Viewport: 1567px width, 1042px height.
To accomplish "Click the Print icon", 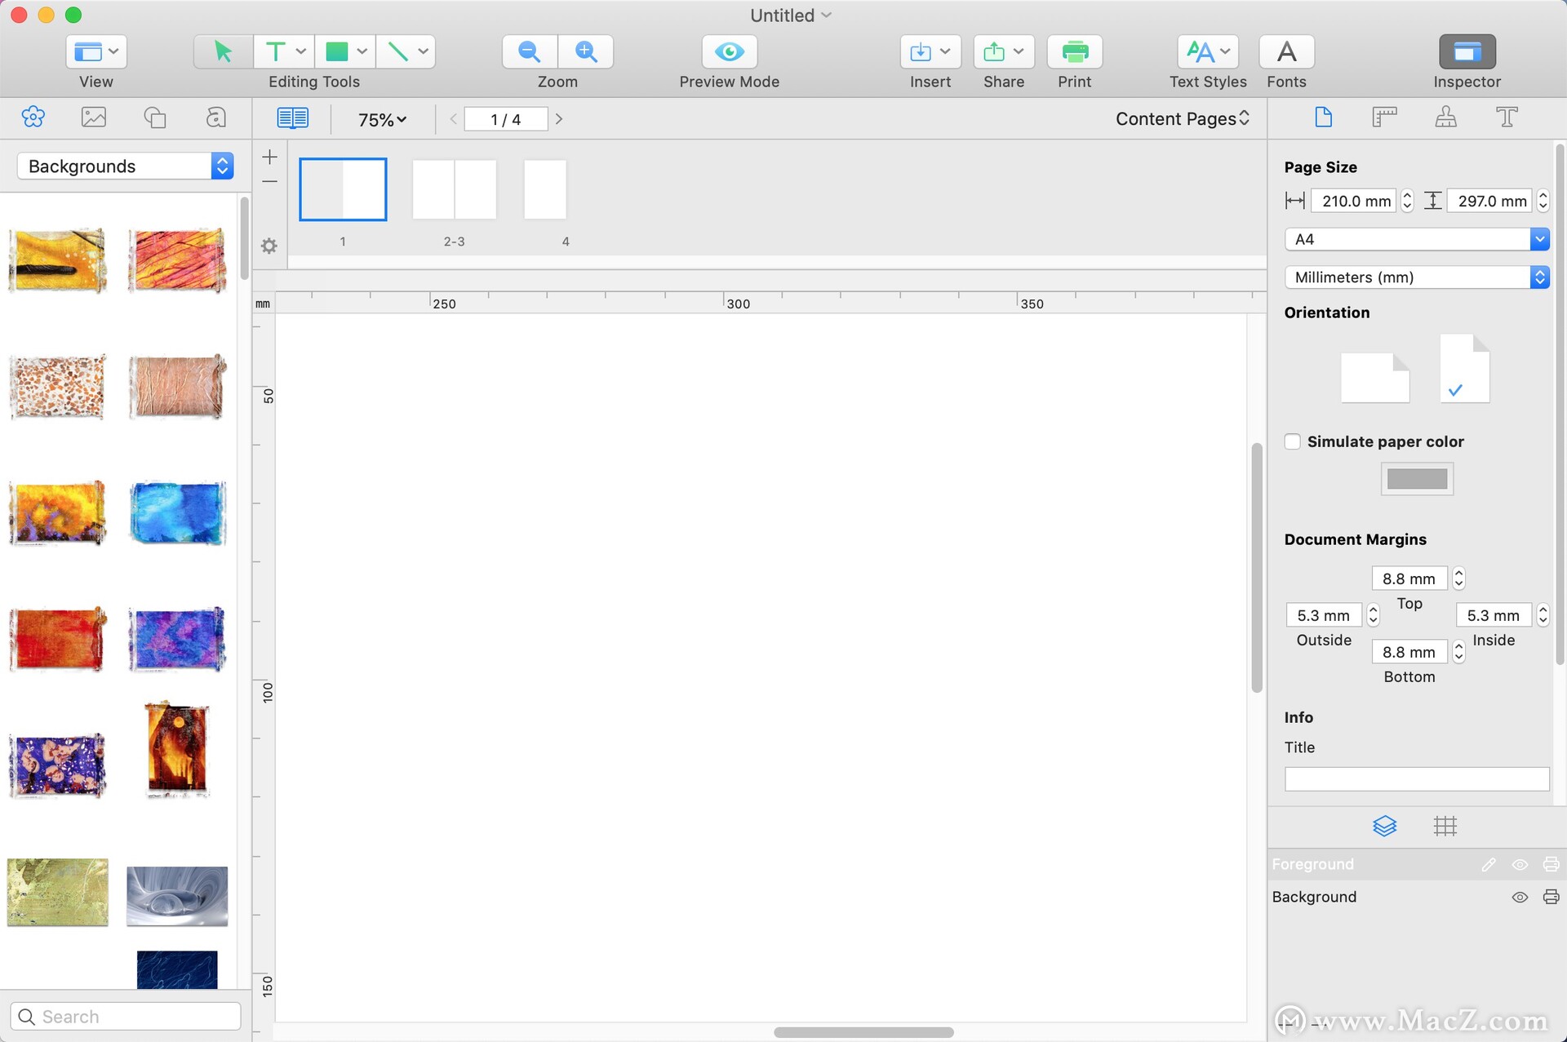I will [x=1075, y=51].
